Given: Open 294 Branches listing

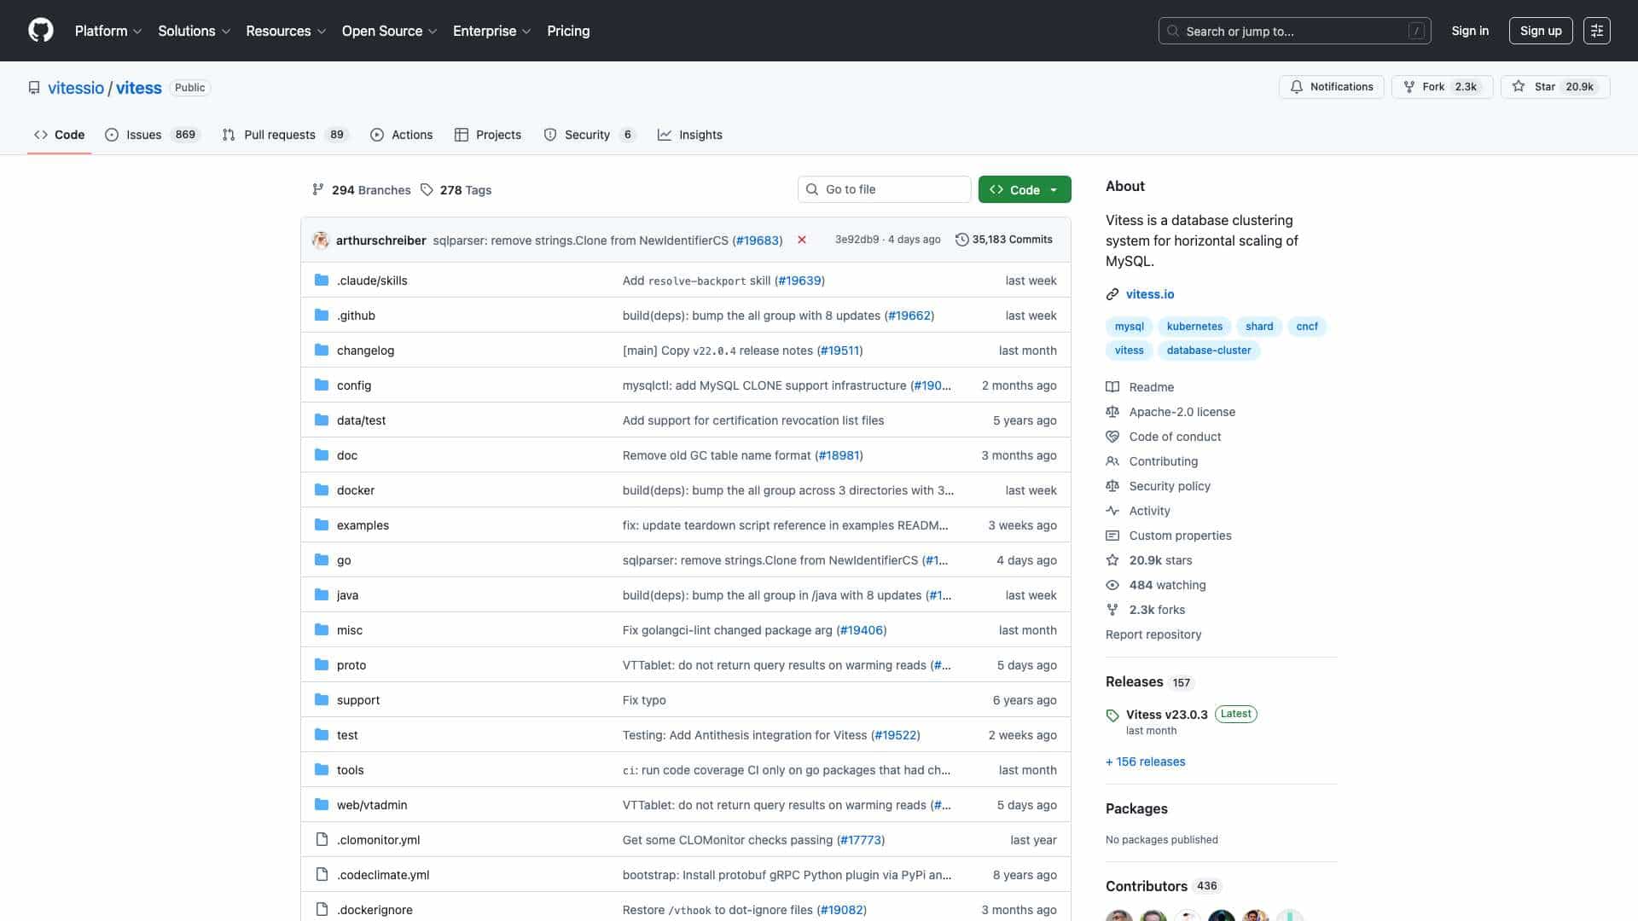Looking at the screenshot, I should point(361,190).
